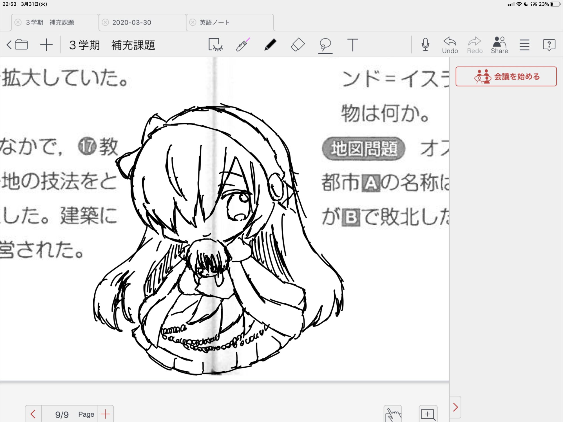563x422 pixels.
Task: Create a new note with plus icon
Action: 46,45
